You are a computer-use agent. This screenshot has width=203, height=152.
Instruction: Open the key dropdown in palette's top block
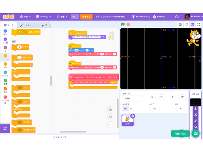coord(22,32)
